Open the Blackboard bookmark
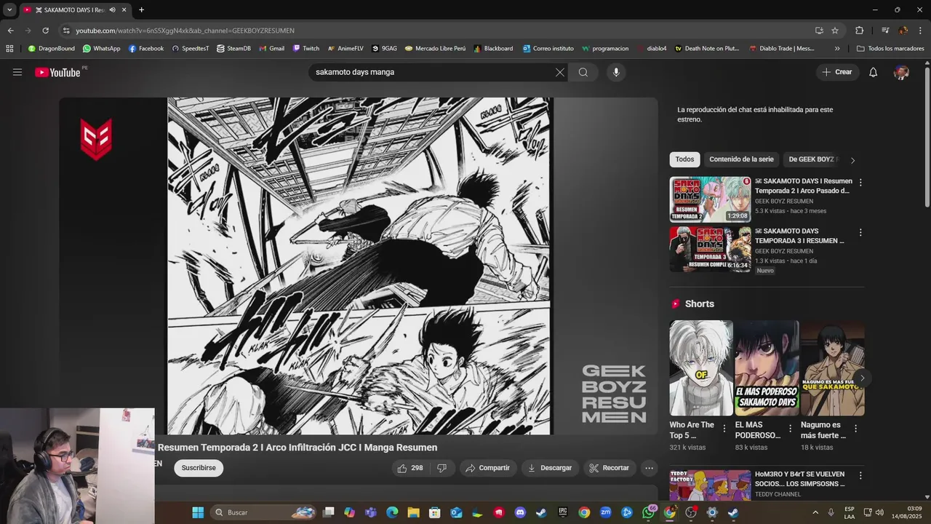The width and height of the screenshot is (931, 524). pyautogui.click(x=493, y=49)
